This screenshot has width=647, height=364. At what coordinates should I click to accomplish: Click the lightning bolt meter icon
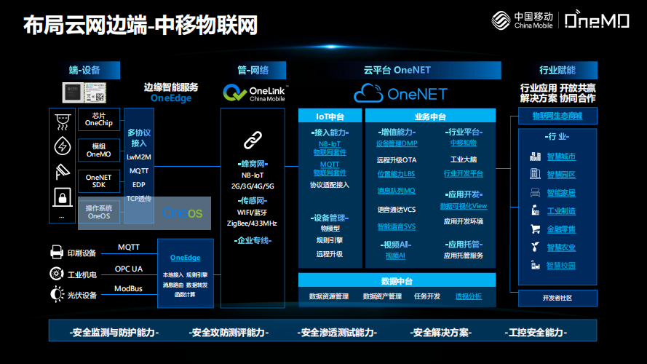coord(63,146)
